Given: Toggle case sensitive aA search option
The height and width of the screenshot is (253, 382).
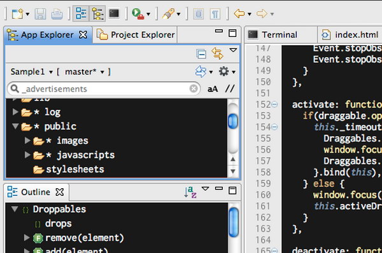Looking at the screenshot, I should click(213, 89).
